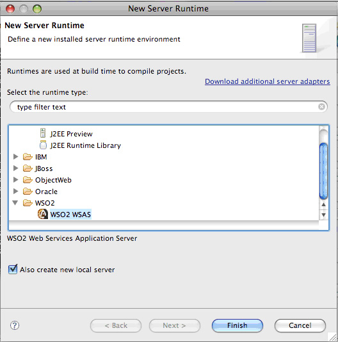Click the type filter text field

[x=168, y=107]
